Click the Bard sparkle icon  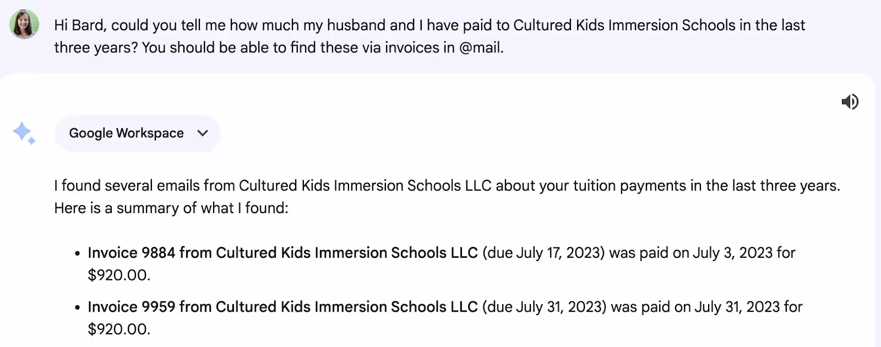click(24, 133)
